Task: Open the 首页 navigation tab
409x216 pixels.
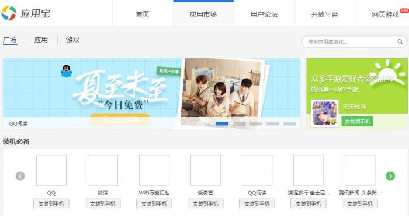Action: click(x=143, y=15)
